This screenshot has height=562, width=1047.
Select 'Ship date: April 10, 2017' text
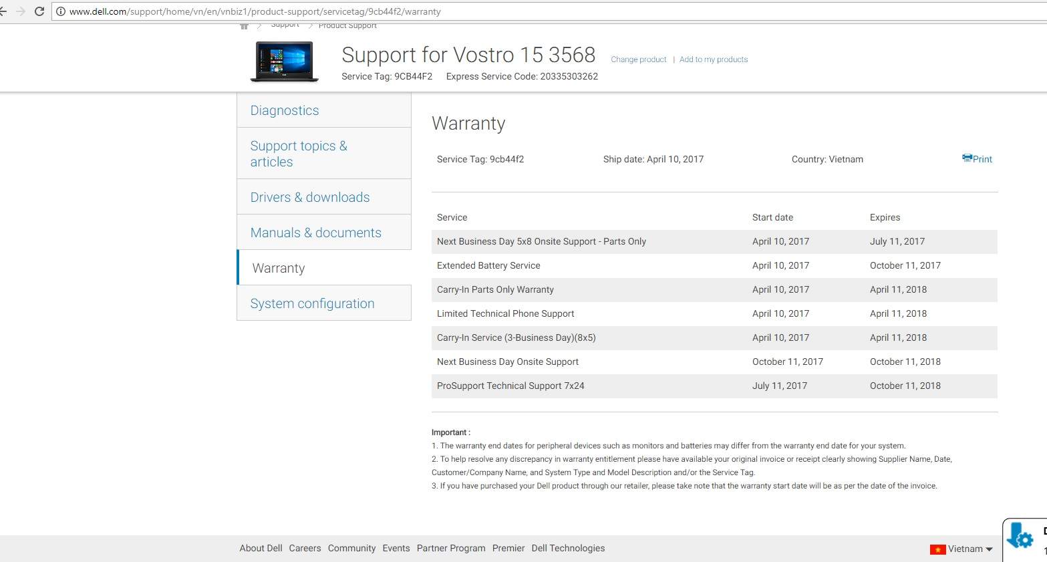click(653, 159)
